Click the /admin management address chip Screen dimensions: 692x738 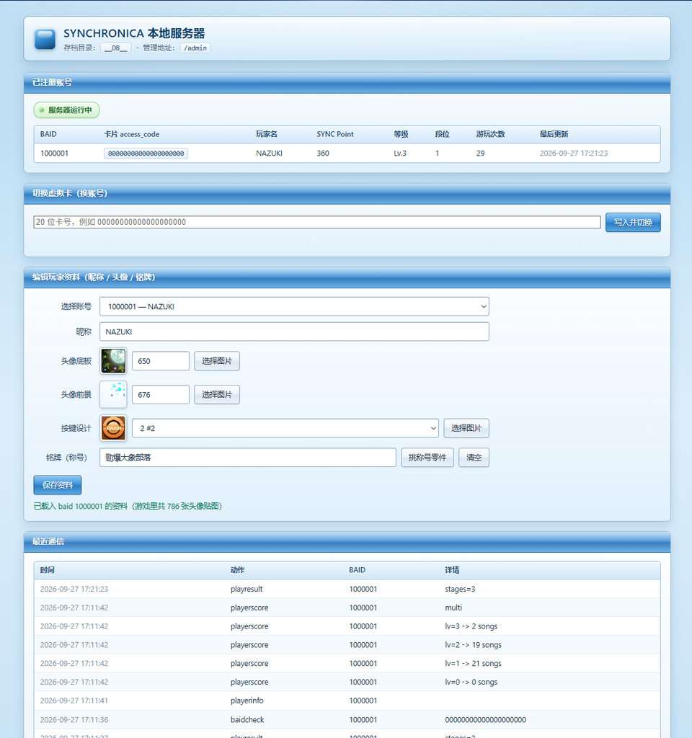click(x=195, y=48)
